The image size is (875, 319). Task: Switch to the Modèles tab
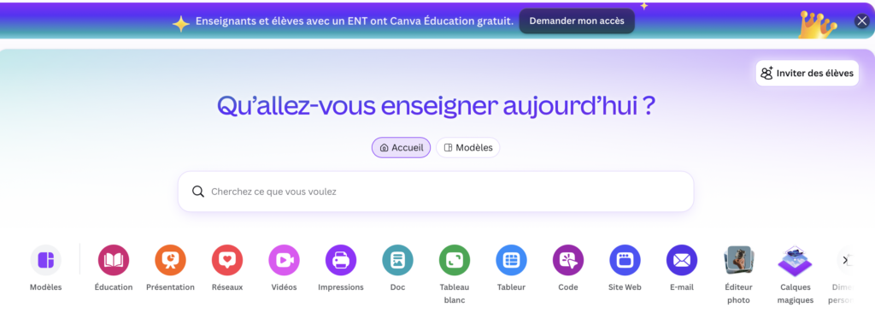click(468, 147)
